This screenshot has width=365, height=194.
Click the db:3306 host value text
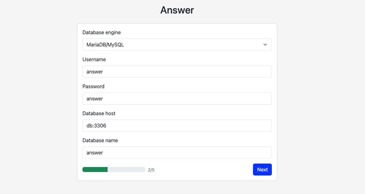coord(96,126)
